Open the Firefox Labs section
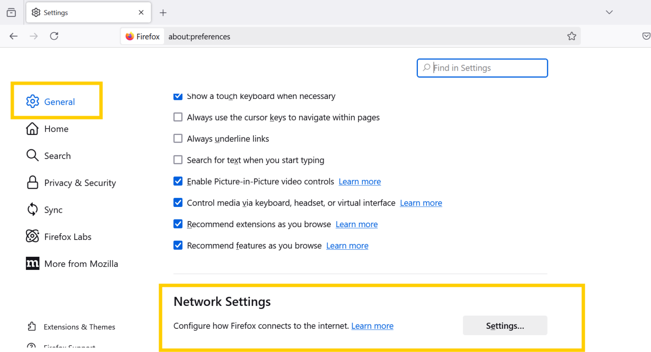The height and width of the screenshot is (352, 651). [68, 236]
